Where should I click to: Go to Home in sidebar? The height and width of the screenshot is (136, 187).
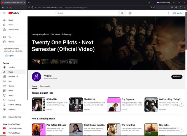point(13,20)
